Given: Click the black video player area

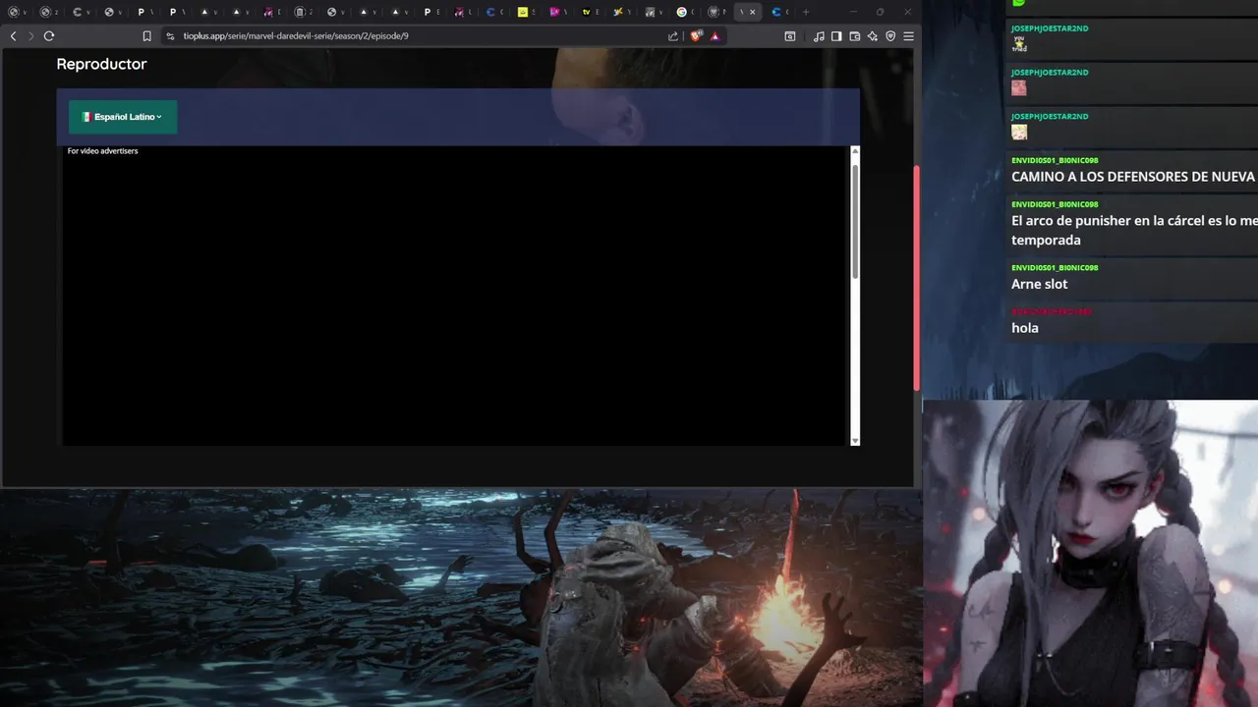Looking at the screenshot, I should 455,297.
